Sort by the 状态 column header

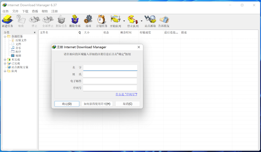click(111, 32)
